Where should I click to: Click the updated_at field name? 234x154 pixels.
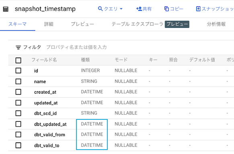coord(46,103)
